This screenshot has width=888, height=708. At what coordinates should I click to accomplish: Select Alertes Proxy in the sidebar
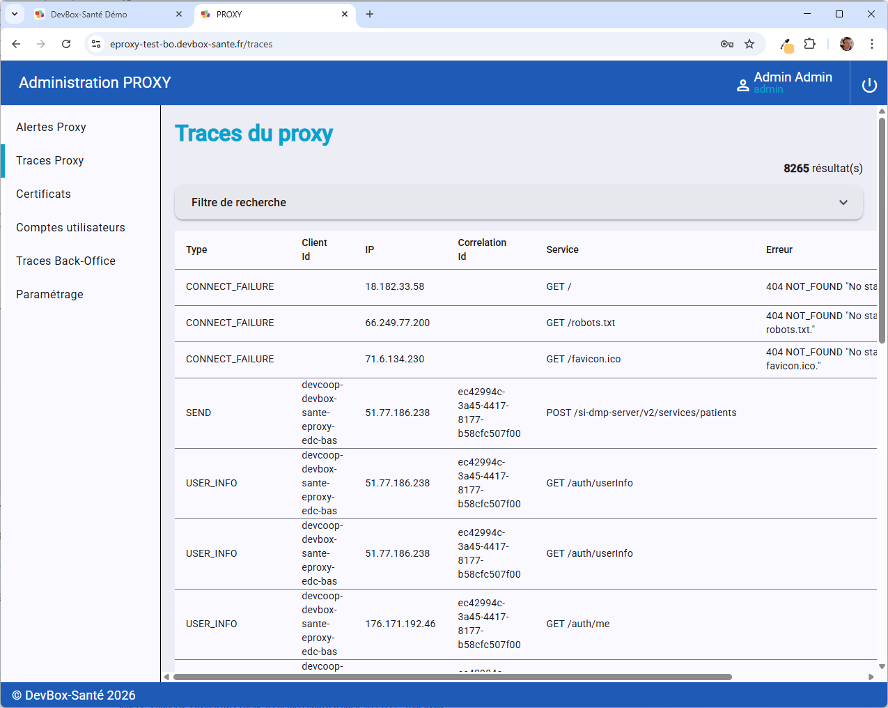point(51,127)
